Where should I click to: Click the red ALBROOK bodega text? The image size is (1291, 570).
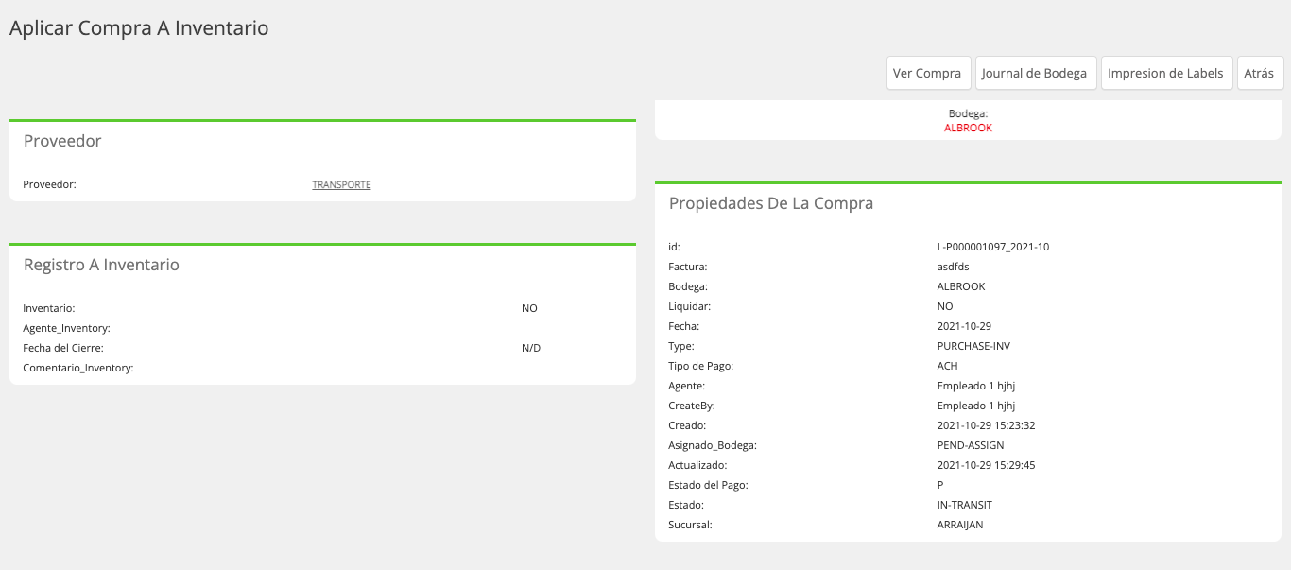click(968, 128)
